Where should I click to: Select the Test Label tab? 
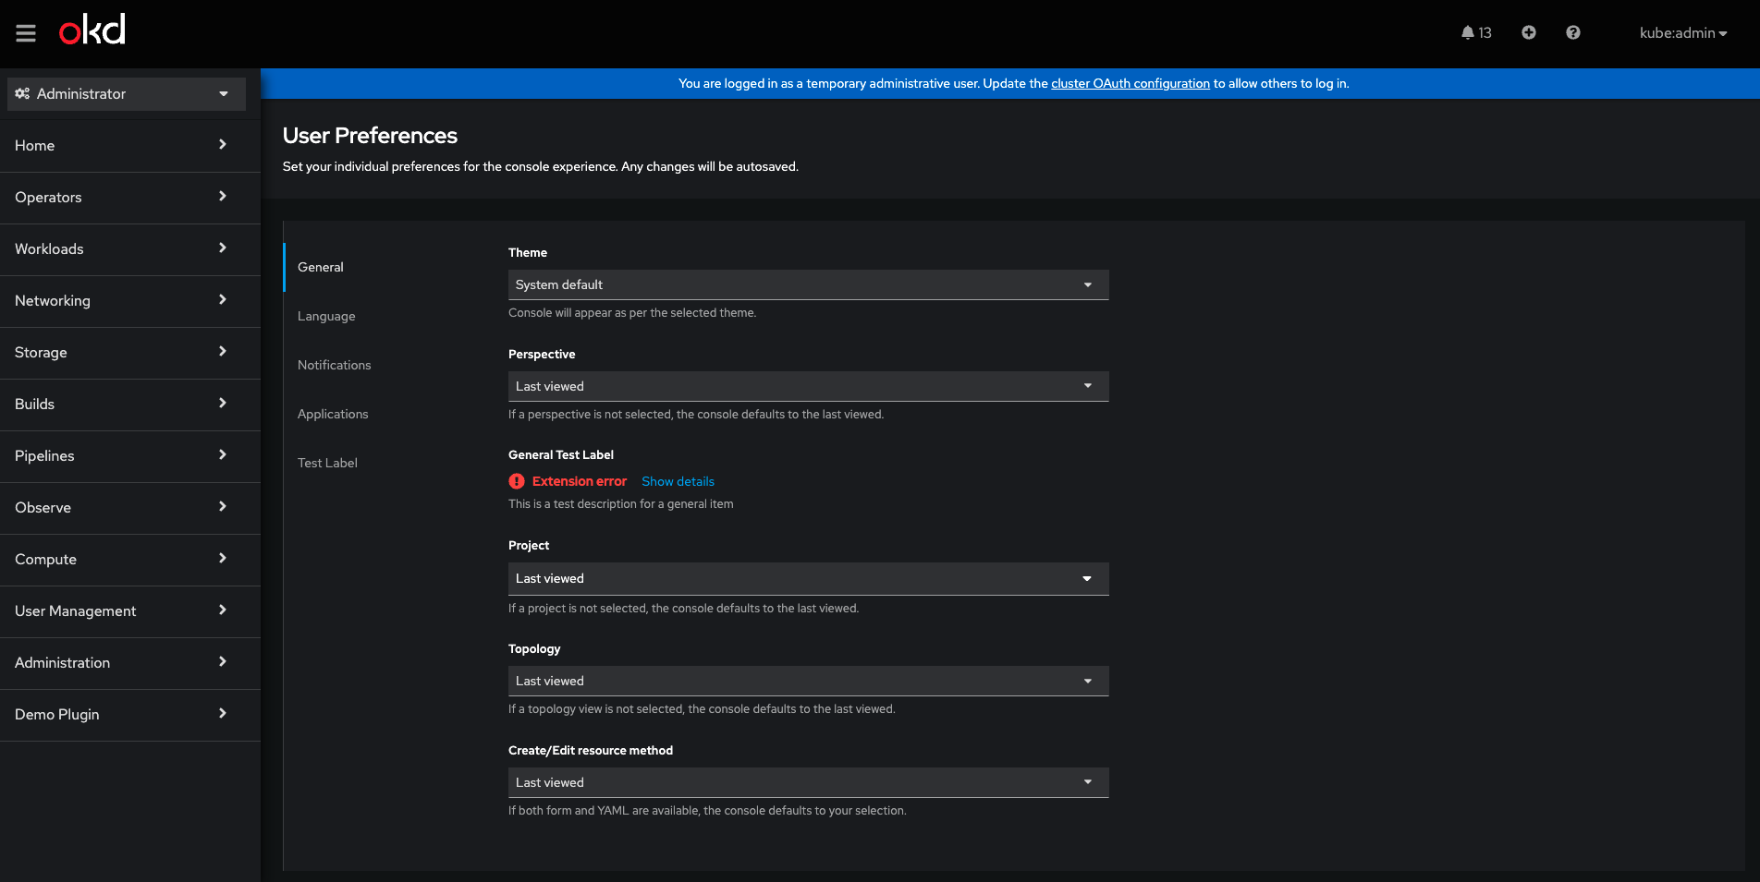tap(327, 463)
